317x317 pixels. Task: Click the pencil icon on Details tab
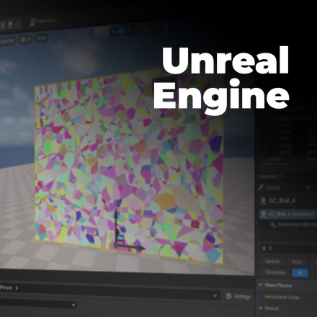pyautogui.click(x=261, y=187)
